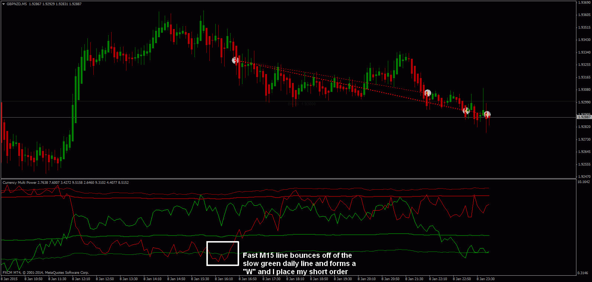
Task: Select the highlighted current price tag 1.92887
Action: coord(584,117)
